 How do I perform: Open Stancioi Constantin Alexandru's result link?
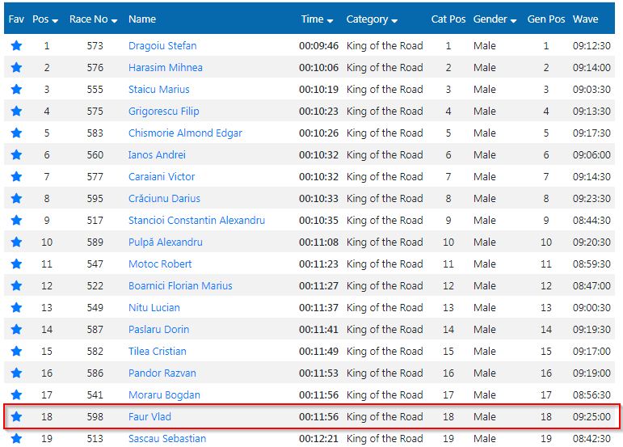[x=196, y=220]
